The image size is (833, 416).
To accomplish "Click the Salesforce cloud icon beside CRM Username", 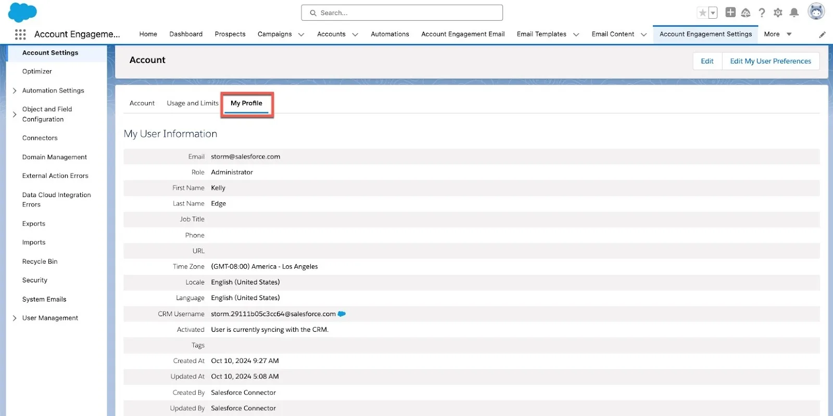I will coord(342,314).
